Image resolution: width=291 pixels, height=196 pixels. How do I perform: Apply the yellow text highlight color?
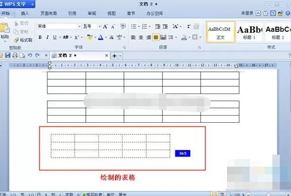tap(90, 37)
